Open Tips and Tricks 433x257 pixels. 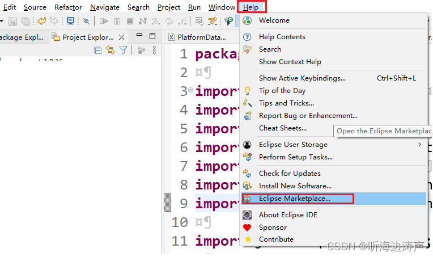(x=334, y=103)
